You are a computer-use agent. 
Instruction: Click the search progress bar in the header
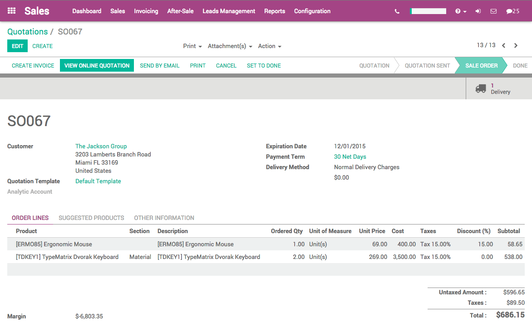(x=427, y=10)
